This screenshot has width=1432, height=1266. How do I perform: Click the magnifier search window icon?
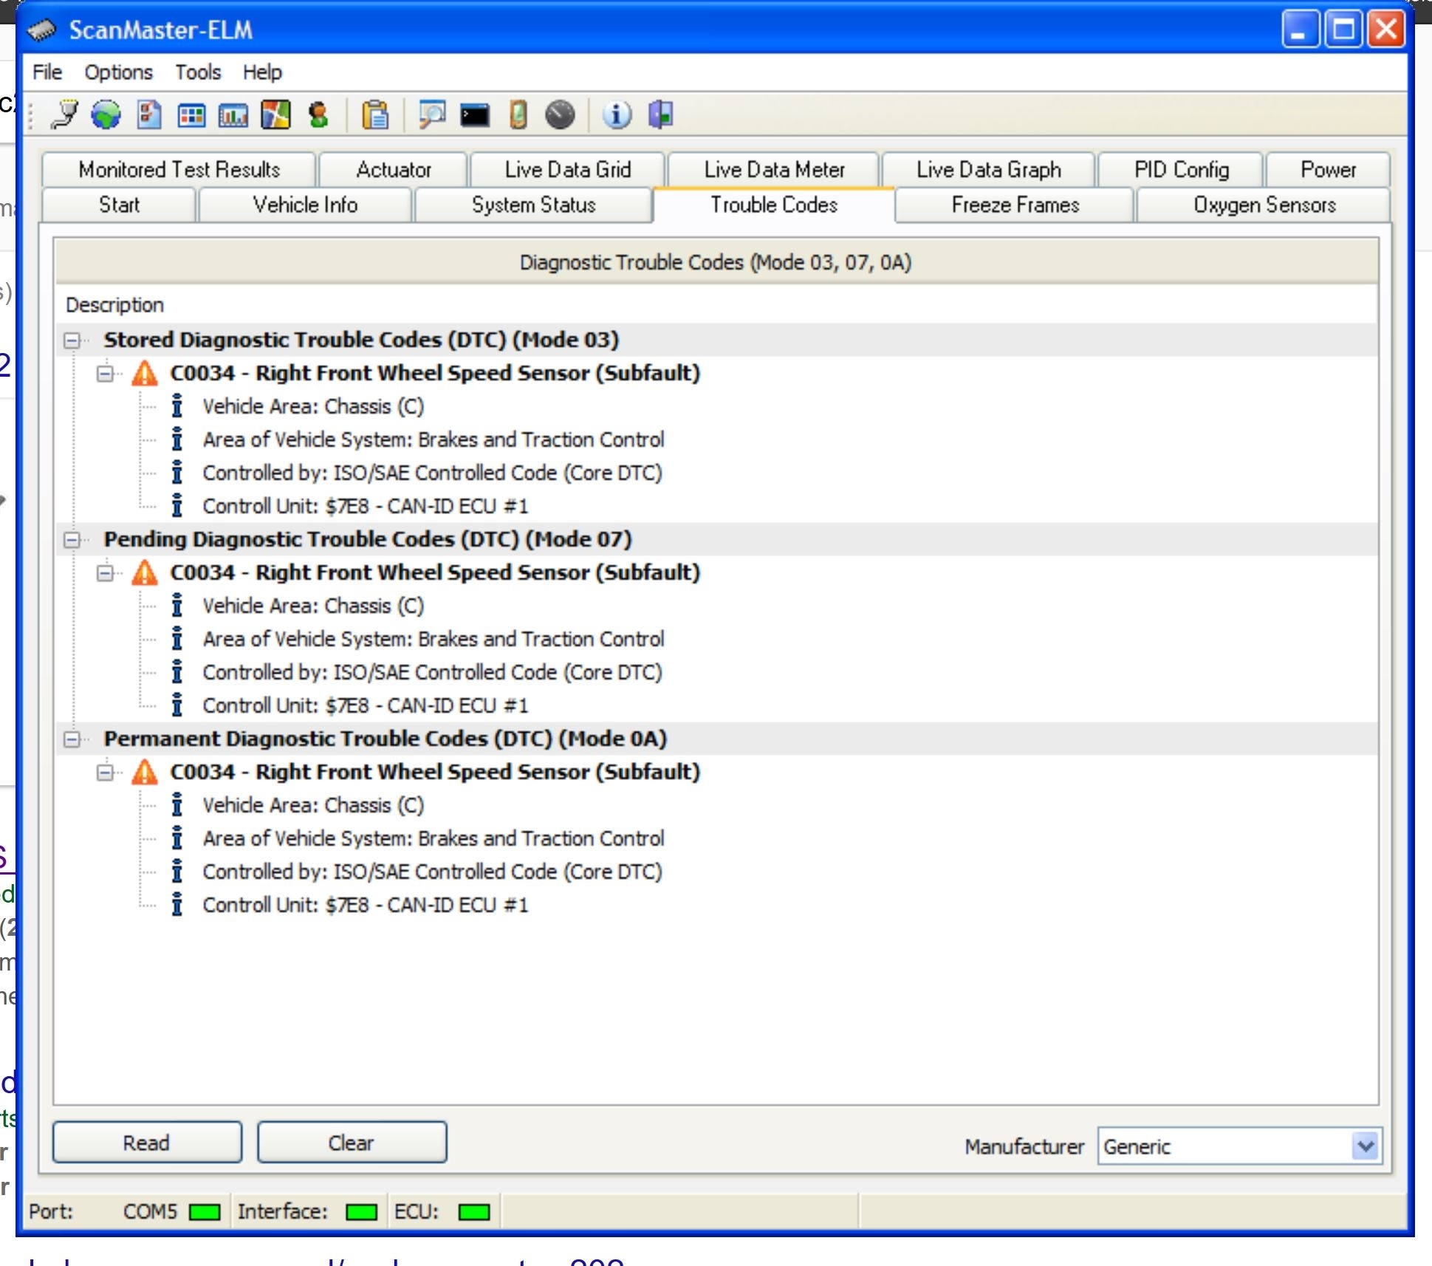click(432, 114)
